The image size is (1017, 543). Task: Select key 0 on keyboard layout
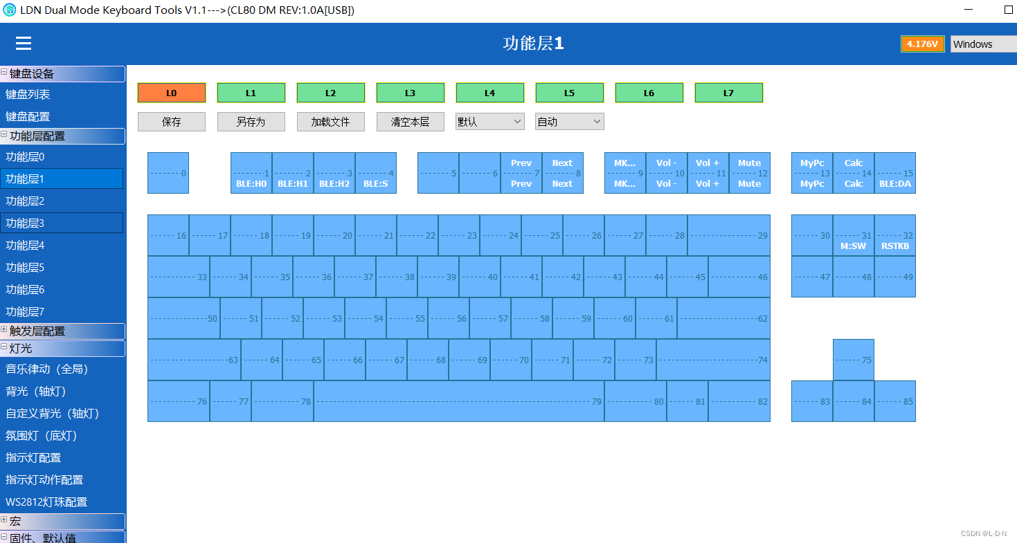coord(168,173)
